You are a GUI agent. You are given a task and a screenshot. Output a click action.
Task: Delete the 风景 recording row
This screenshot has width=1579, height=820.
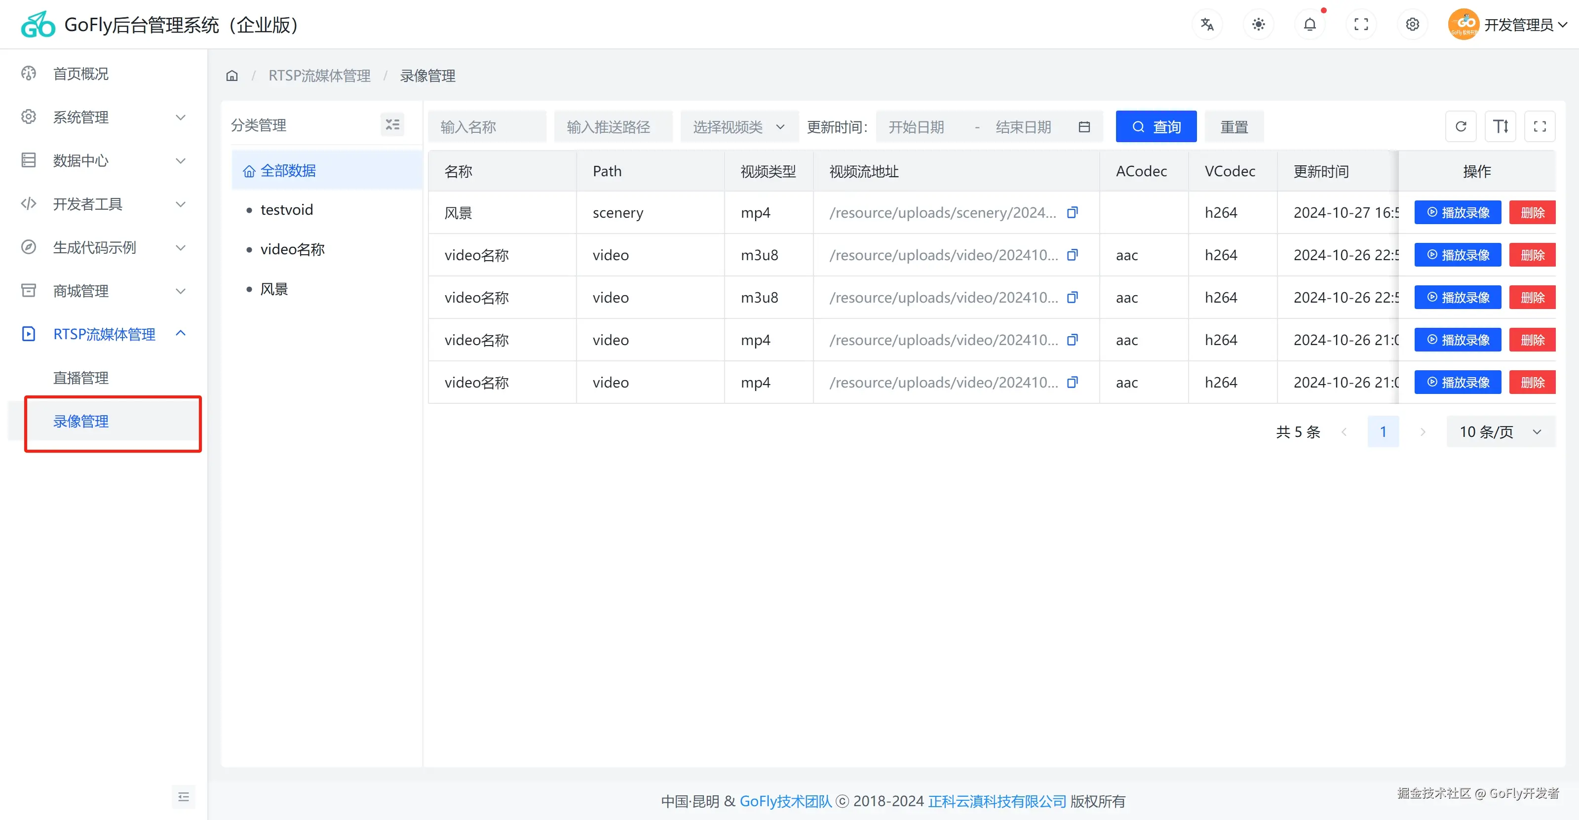[x=1532, y=213]
